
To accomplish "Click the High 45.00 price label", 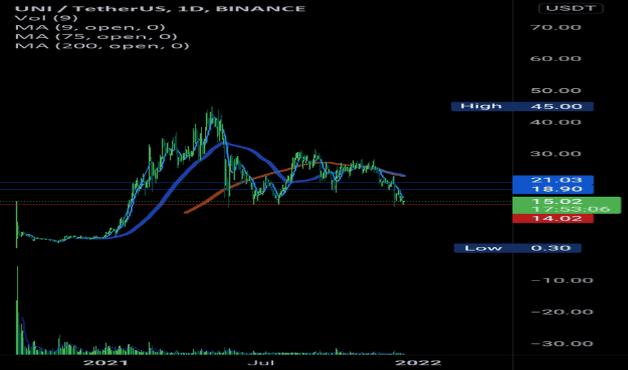I will click(x=522, y=106).
